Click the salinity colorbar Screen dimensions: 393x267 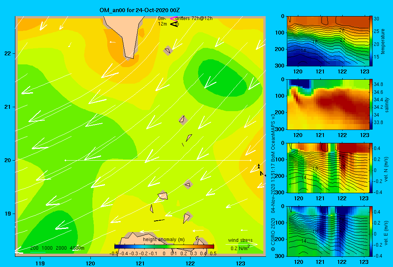[371, 104]
